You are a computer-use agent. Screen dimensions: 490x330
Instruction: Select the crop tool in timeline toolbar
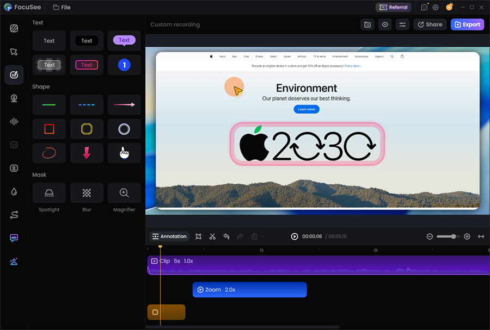tap(198, 236)
